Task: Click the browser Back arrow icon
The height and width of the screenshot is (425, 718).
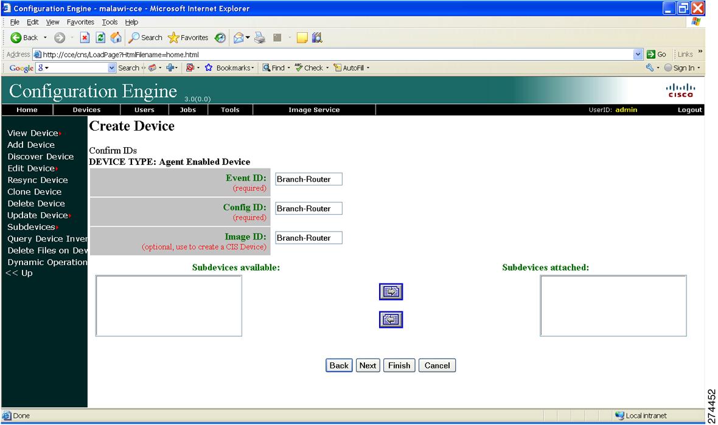Action: pos(16,38)
